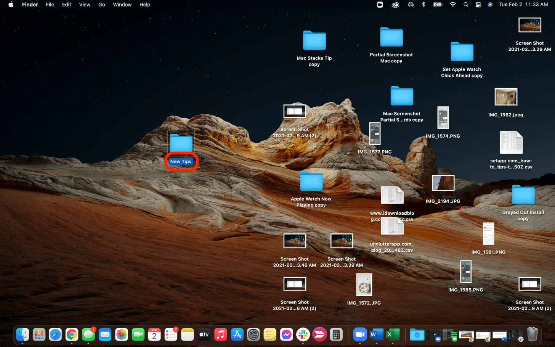Open the Trash in the Dock

click(532, 335)
